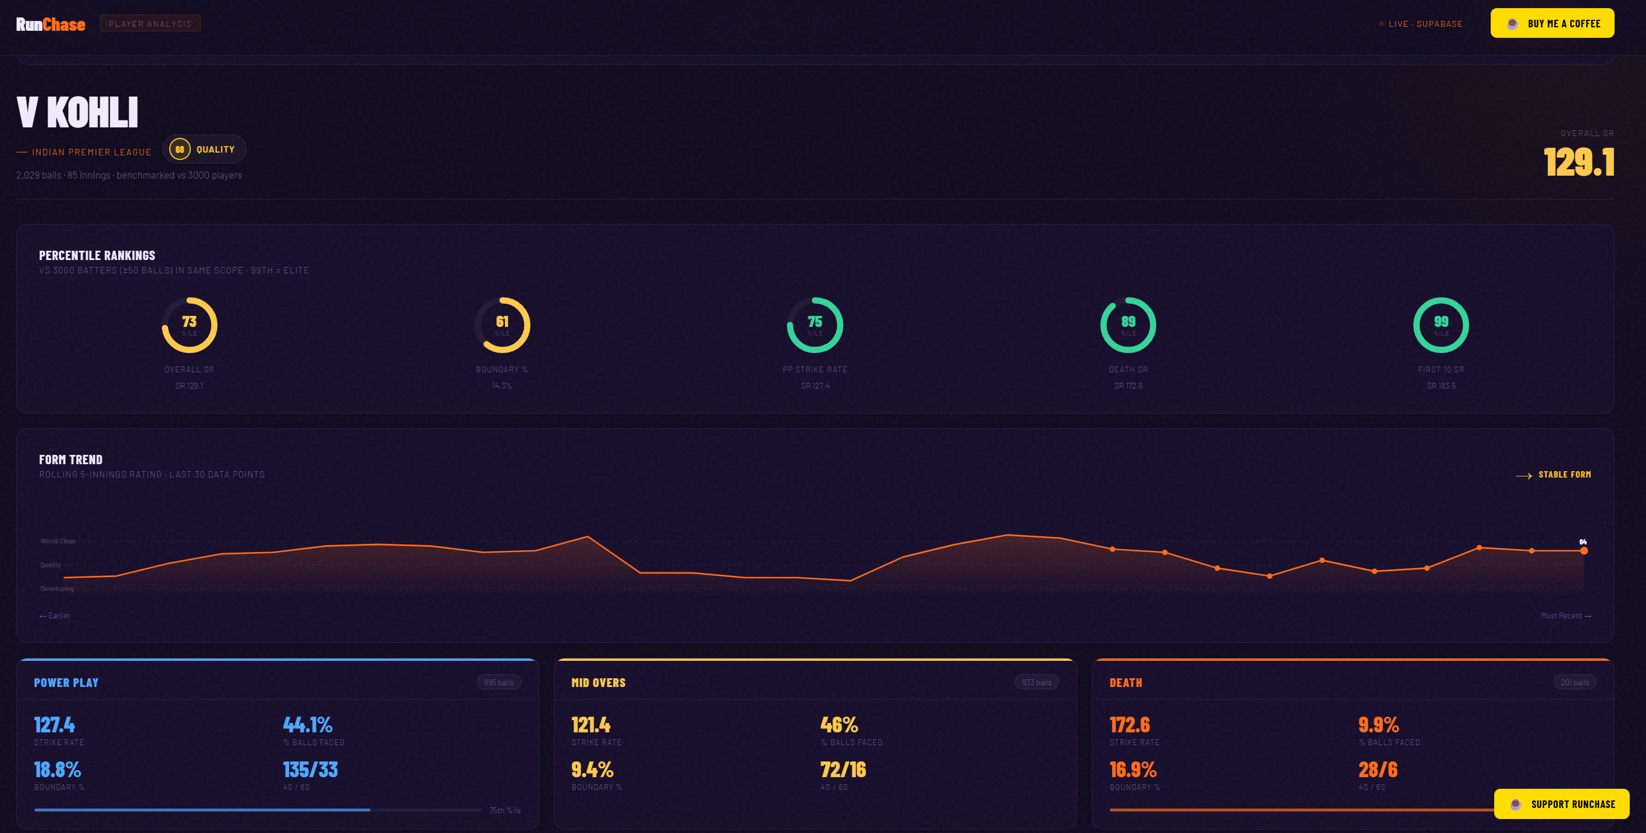The image size is (1646, 833).
Task: Click the Form Trend heading
Action: pyautogui.click(x=70, y=460)
